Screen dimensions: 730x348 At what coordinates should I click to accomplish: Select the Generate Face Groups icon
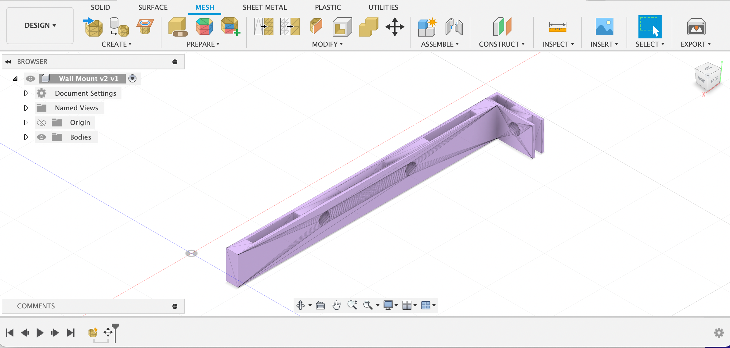(x=204, y=27)
